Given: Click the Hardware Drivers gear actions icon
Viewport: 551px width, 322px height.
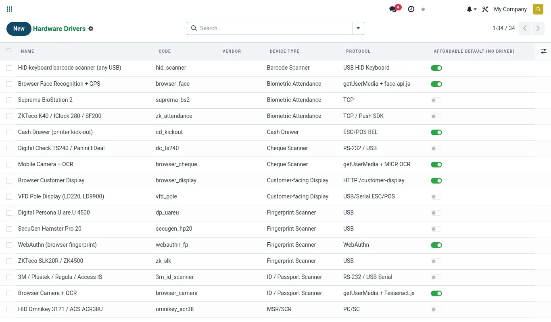Looking at the screenshot, I should tap(91, 29).
